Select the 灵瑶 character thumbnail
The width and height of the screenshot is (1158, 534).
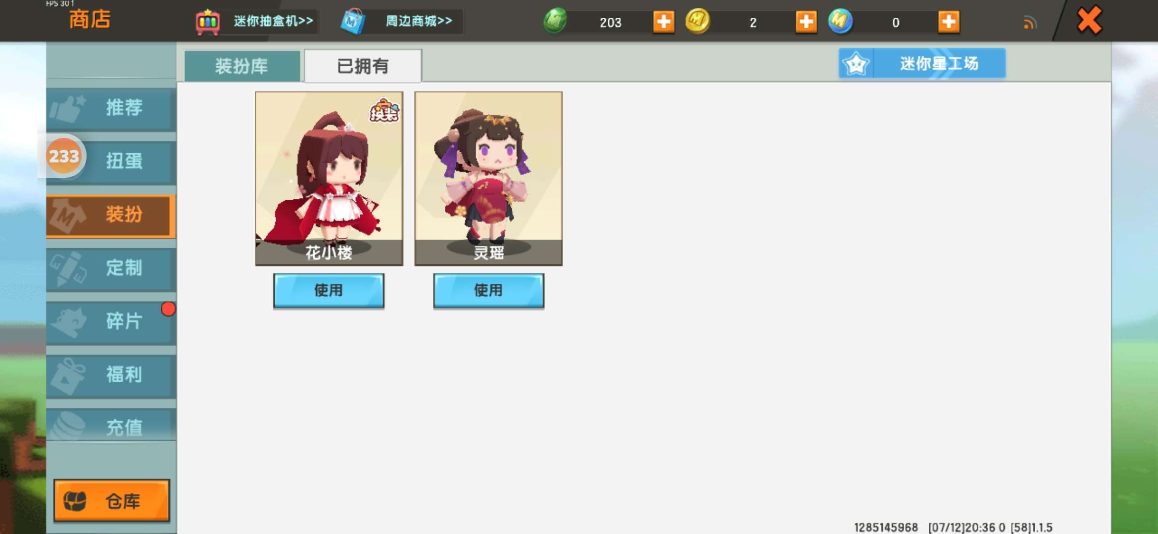[488, 178]
